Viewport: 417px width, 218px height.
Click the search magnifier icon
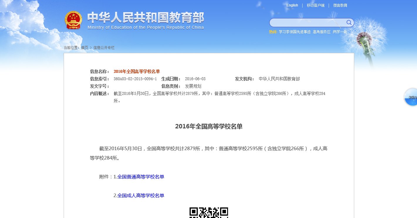[x=349, y=22]
